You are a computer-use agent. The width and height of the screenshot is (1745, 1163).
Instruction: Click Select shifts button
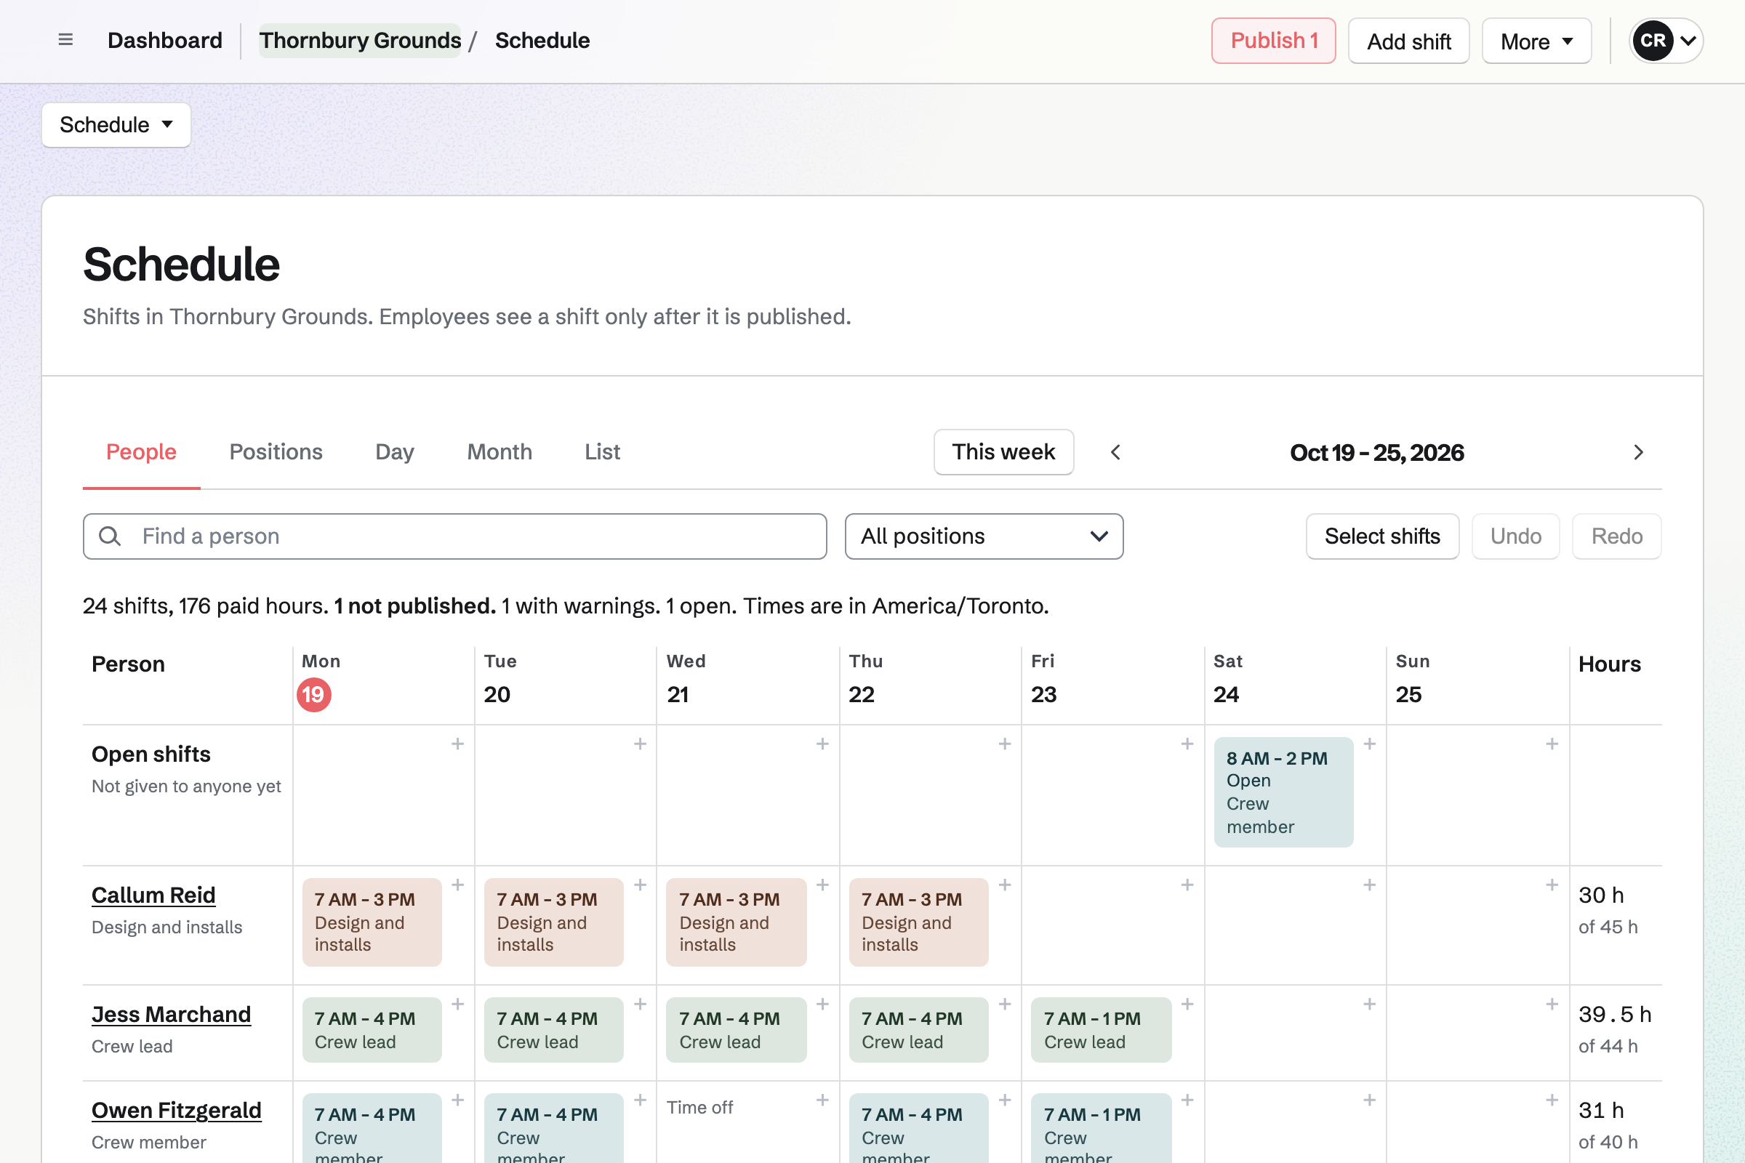click(x=1382, y=536)
